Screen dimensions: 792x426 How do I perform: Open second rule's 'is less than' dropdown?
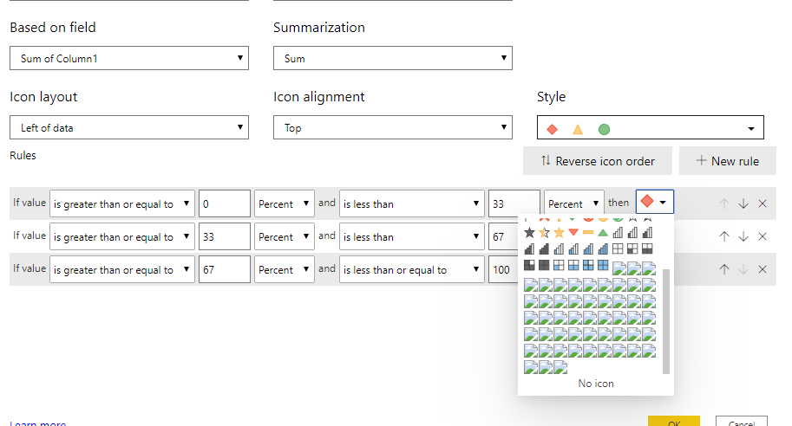pos(412,236)
